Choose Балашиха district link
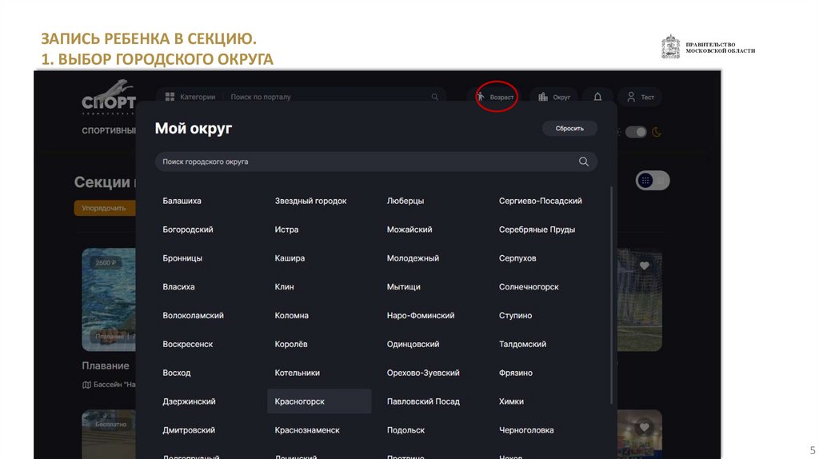 click(182, 201)
